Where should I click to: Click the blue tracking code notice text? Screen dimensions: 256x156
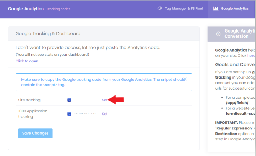coord(100,82)
